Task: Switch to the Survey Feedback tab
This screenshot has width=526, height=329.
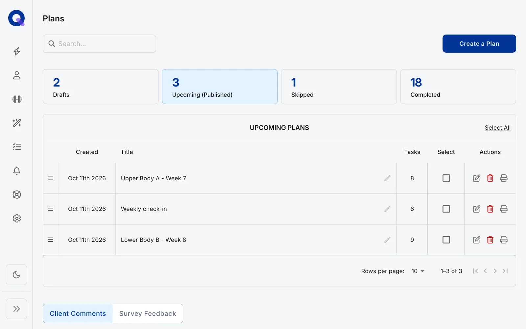Action: pos(148,314)
